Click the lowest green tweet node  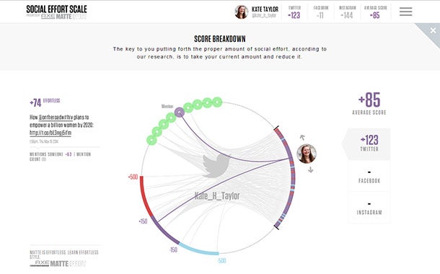(151, 140)
